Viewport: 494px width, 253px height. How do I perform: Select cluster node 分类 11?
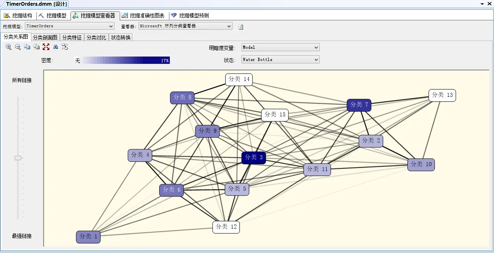(317, 169)
